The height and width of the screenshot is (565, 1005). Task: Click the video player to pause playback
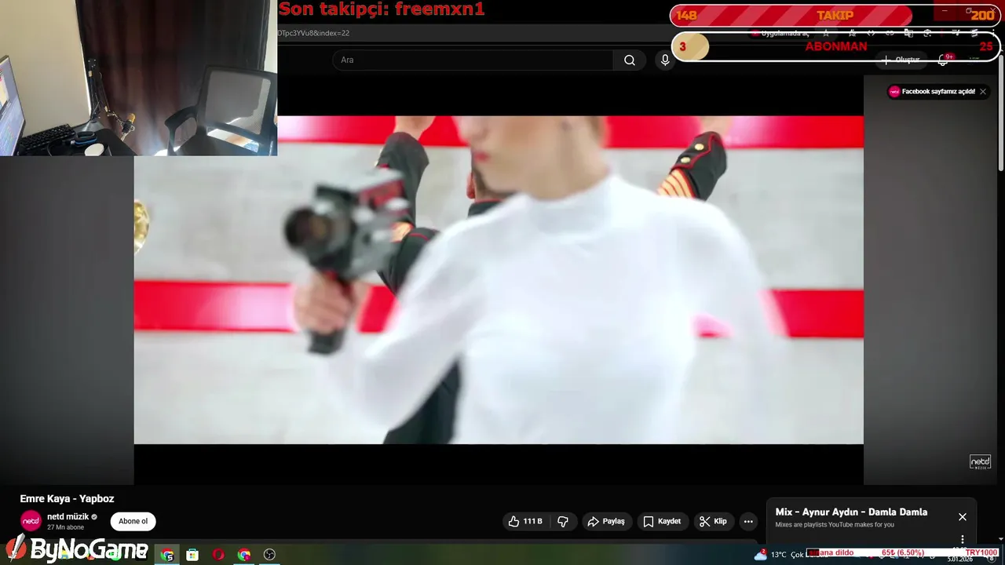click(499, 280)
